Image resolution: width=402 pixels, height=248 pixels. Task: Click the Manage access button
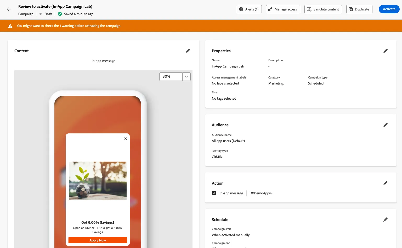pos(283,9)
